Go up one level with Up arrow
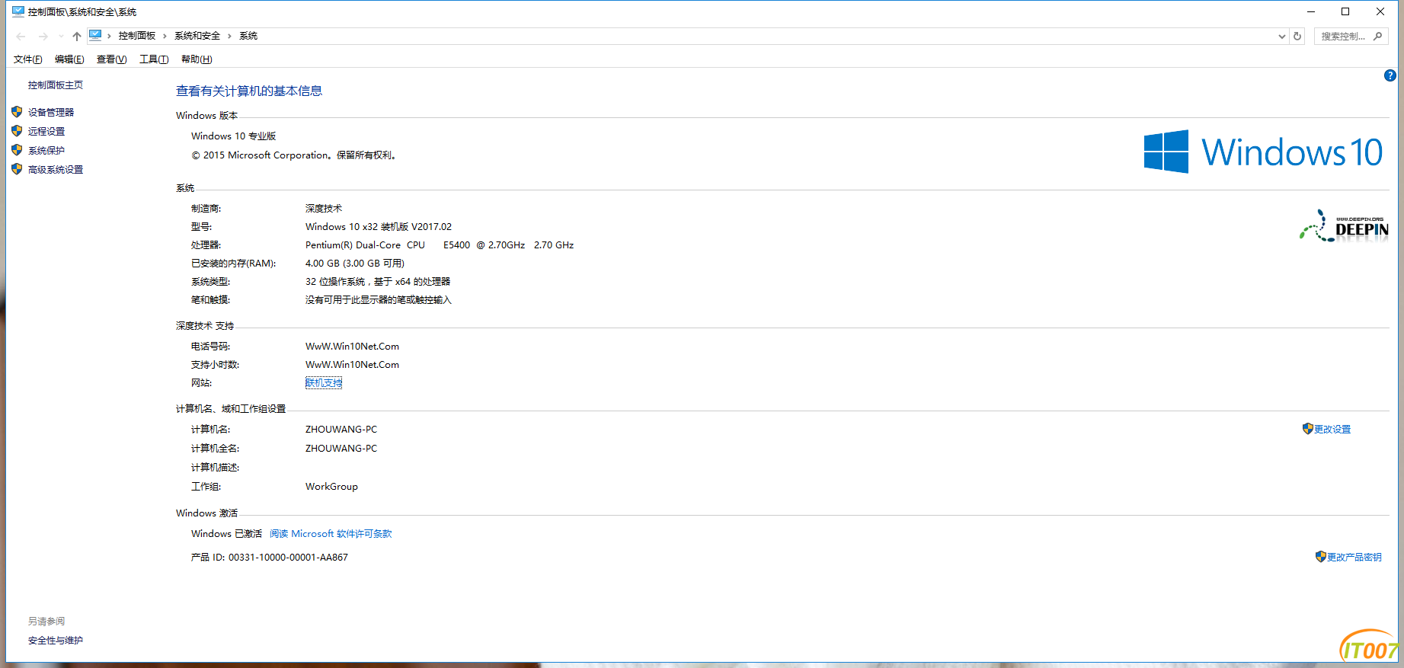The image size is (1404, 668). 77,36
